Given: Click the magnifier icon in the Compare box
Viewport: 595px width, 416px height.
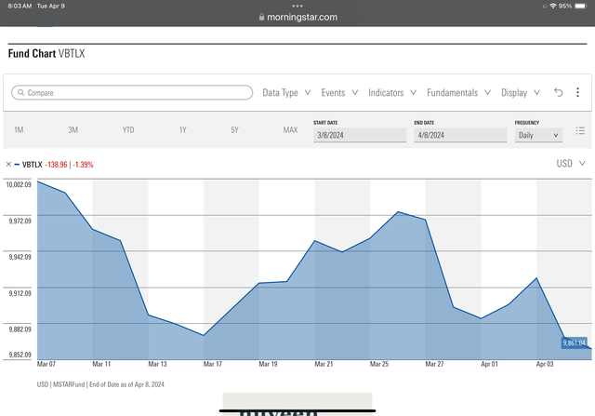Looking at the screenshot, I should 20,93.
